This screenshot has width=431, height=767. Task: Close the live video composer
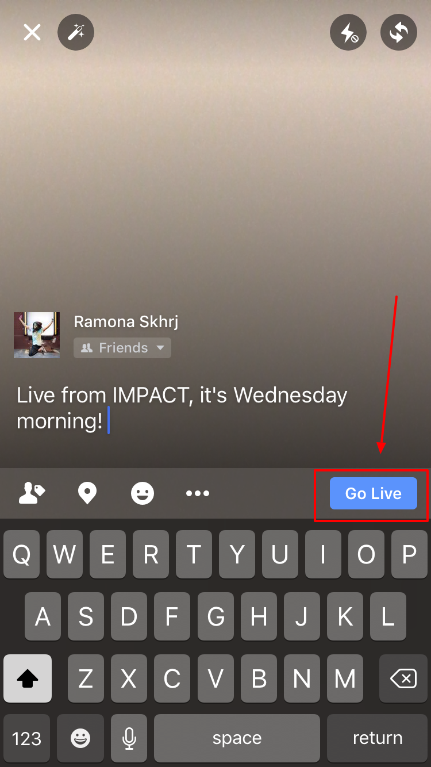click(x=32, y=33)
